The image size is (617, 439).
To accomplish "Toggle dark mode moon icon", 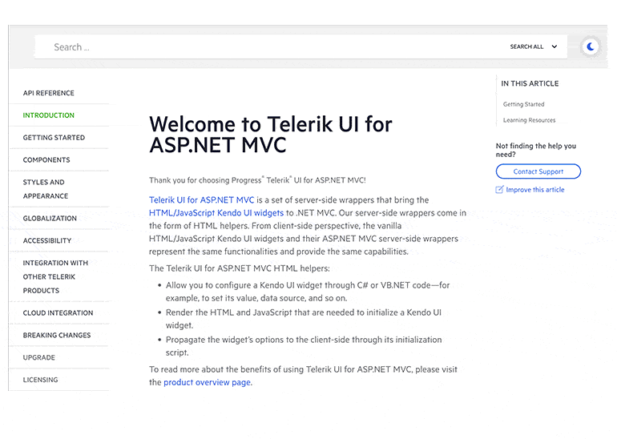I will [x=591, y=46].
